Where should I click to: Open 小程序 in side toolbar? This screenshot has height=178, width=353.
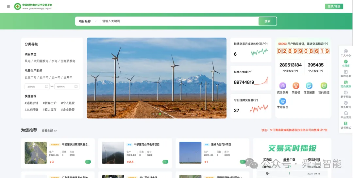(346, 63)
